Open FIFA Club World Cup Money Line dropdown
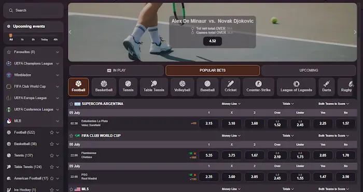Viewport: 363px width, 192px height. 231,136
